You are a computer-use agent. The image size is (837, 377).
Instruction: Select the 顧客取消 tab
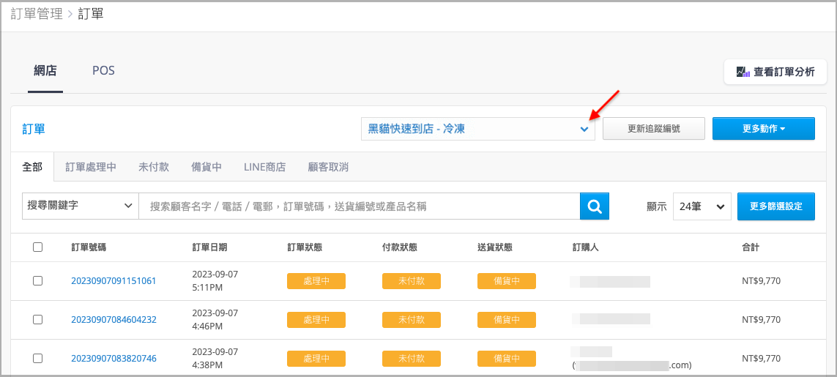coord(328,167)
